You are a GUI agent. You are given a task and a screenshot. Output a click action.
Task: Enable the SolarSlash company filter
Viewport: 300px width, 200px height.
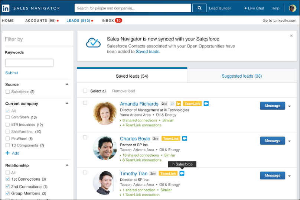[8, 117]
